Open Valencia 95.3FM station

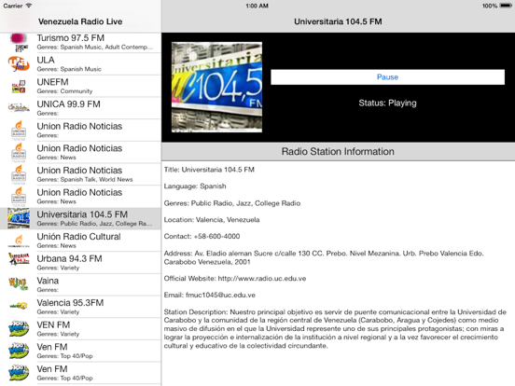point(80,306)
